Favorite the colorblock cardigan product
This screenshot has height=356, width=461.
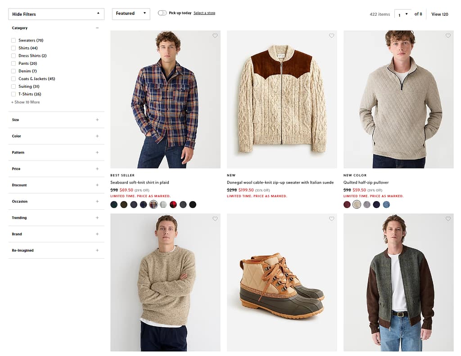click(448, 219)
